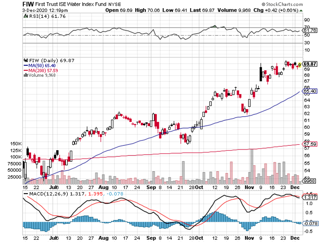Click the -0.078 histogram tag on the right axis
Screen dimensions: 320x242
tap(310, 223)
